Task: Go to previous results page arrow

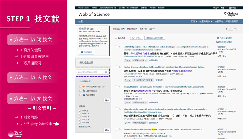Action: (x=226, y=29)
